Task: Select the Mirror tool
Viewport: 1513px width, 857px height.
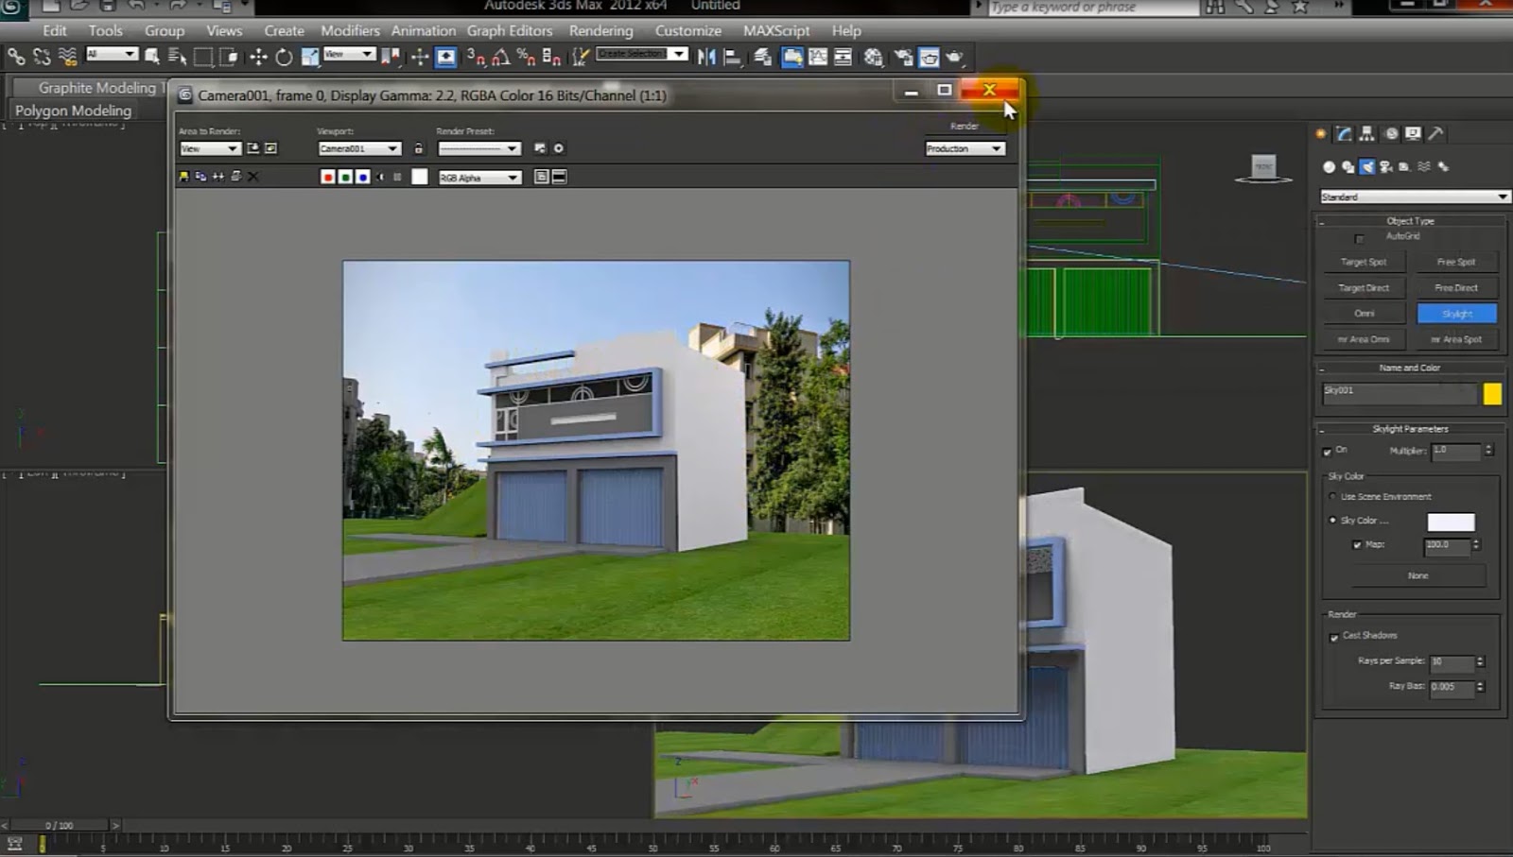Action: [x=707, y=56]
